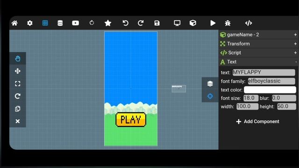Image resolution: width=299 pixels, height=168 pixels.
Task: Click the delete X tool
Action: coord(18,121)
